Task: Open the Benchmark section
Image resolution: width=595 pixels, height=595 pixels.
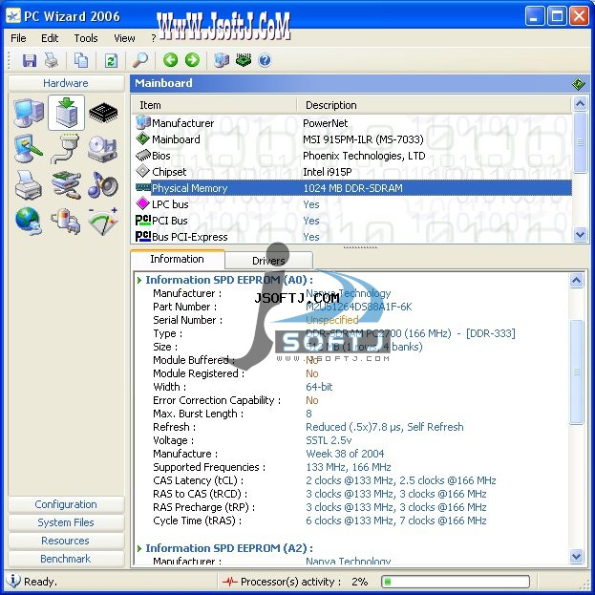Action: tap(66, 559)
